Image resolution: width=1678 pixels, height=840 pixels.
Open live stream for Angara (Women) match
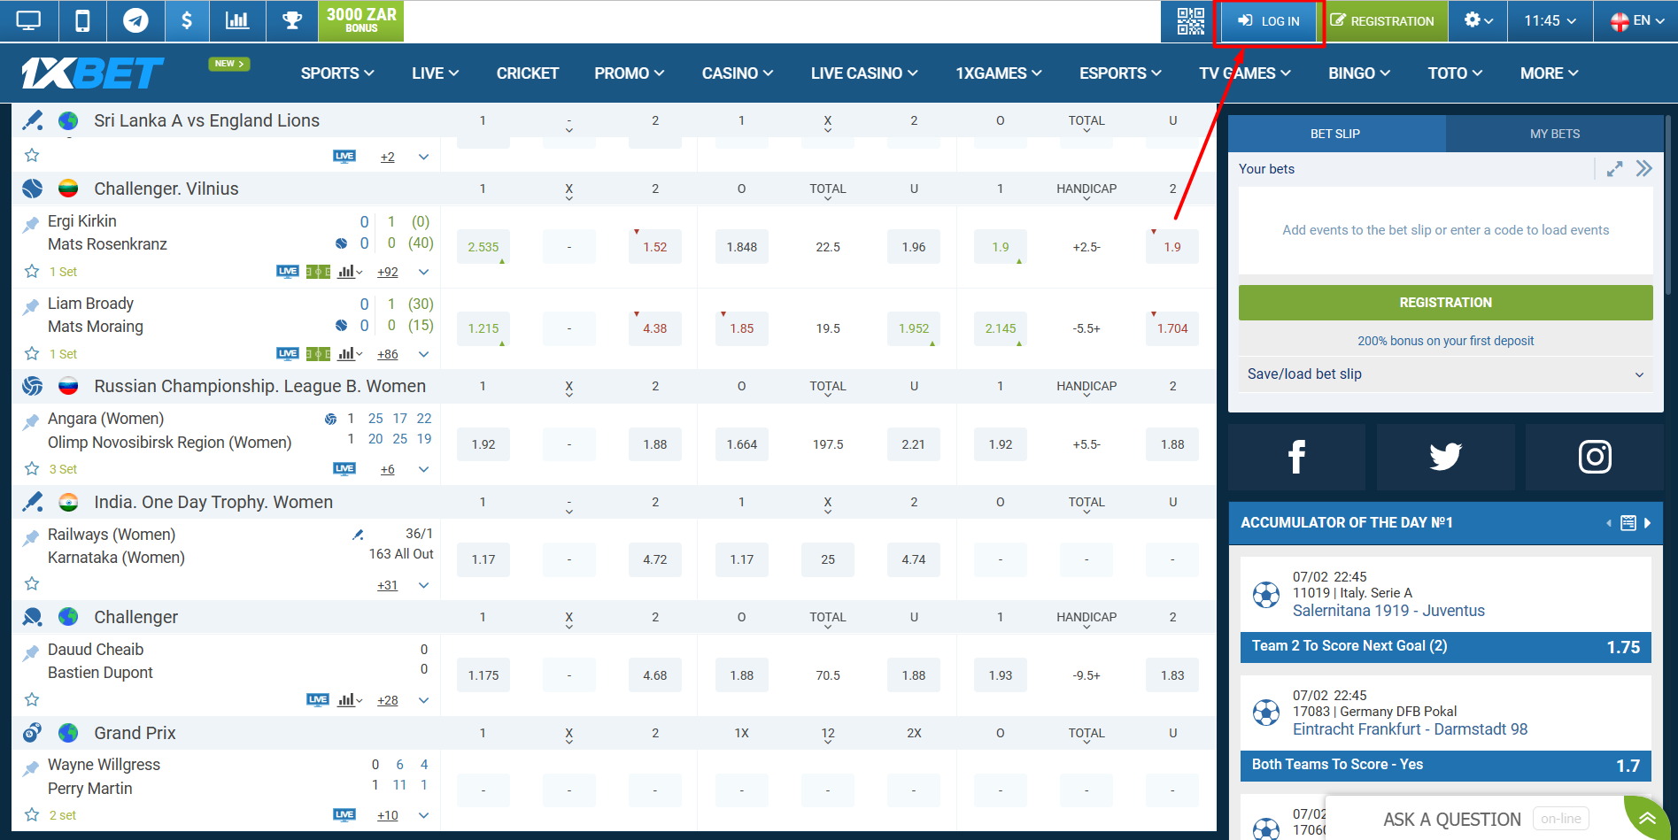click(344, 469)
